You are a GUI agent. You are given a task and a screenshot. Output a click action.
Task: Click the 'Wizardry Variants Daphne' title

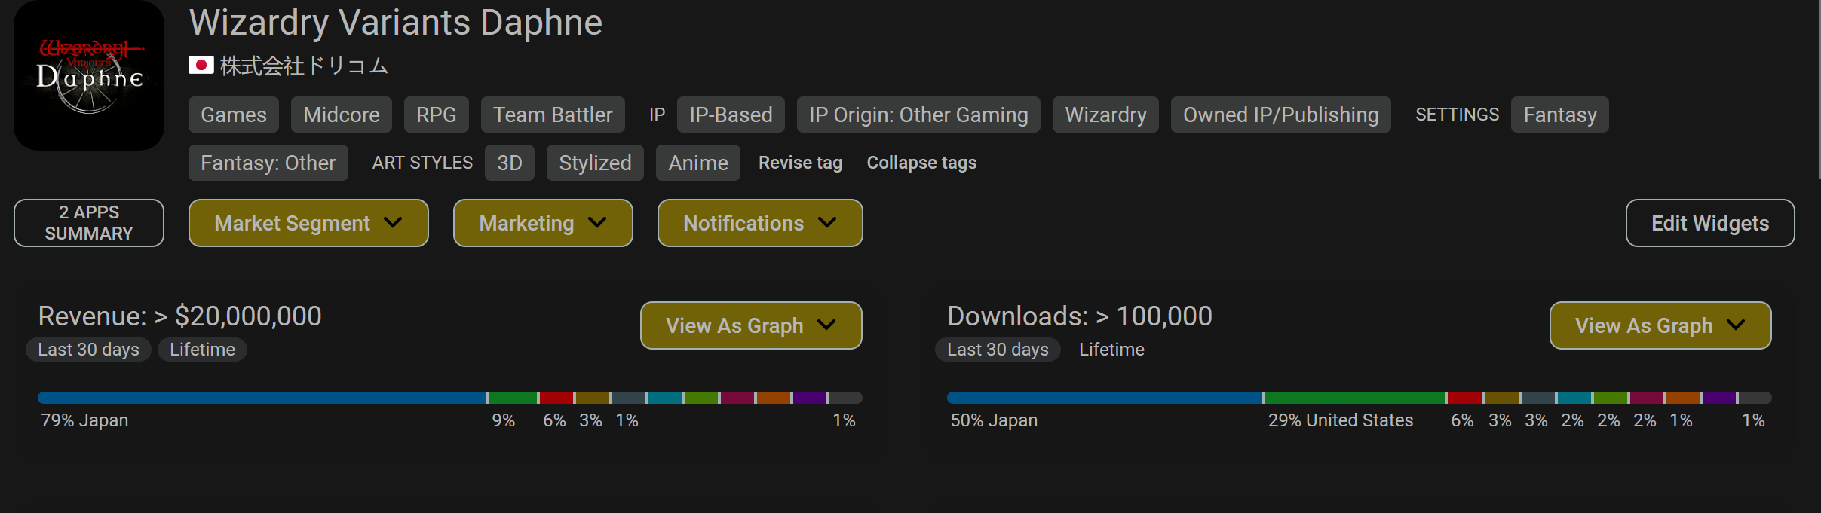(396, 23)
